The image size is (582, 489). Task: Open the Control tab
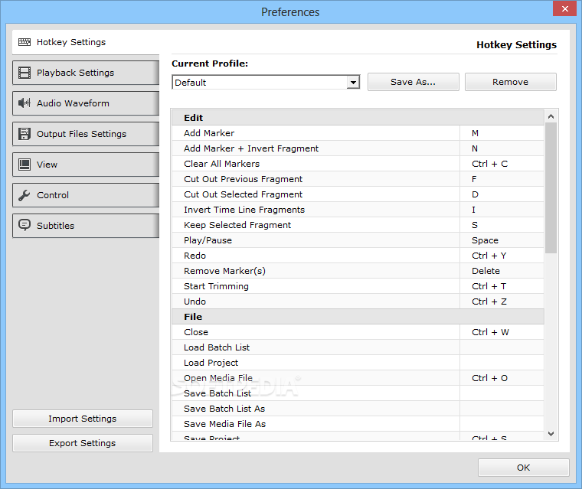[x=86, y=195]
